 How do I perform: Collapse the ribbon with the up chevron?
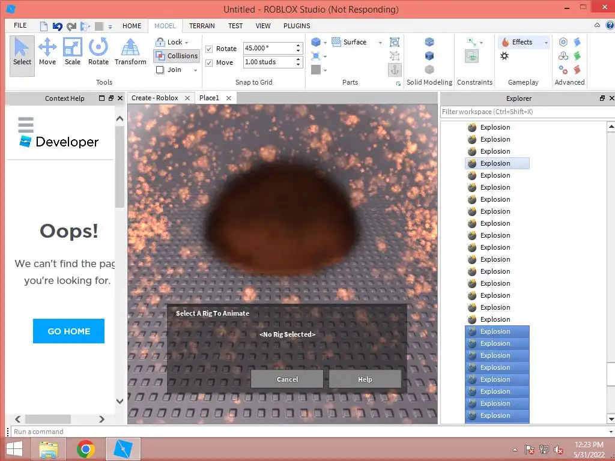pos(597,25)
